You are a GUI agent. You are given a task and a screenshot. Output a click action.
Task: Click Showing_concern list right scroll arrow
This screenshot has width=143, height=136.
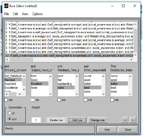(20, 94)
